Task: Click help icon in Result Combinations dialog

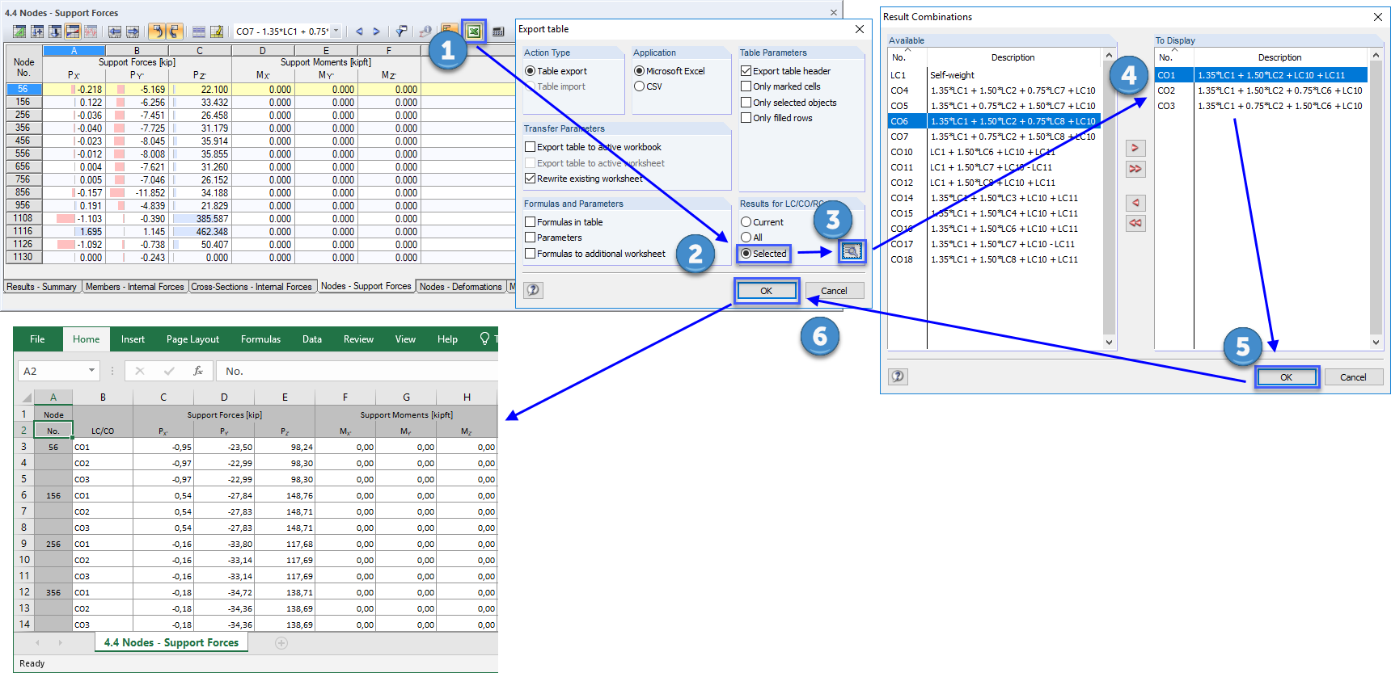Action: [x=898, y=376]
